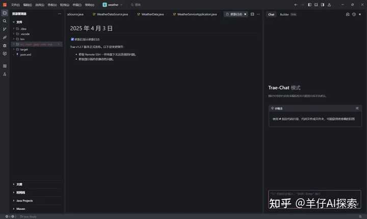
Task: Switch to WeatherDataSource.java tab
Action: 110,14
